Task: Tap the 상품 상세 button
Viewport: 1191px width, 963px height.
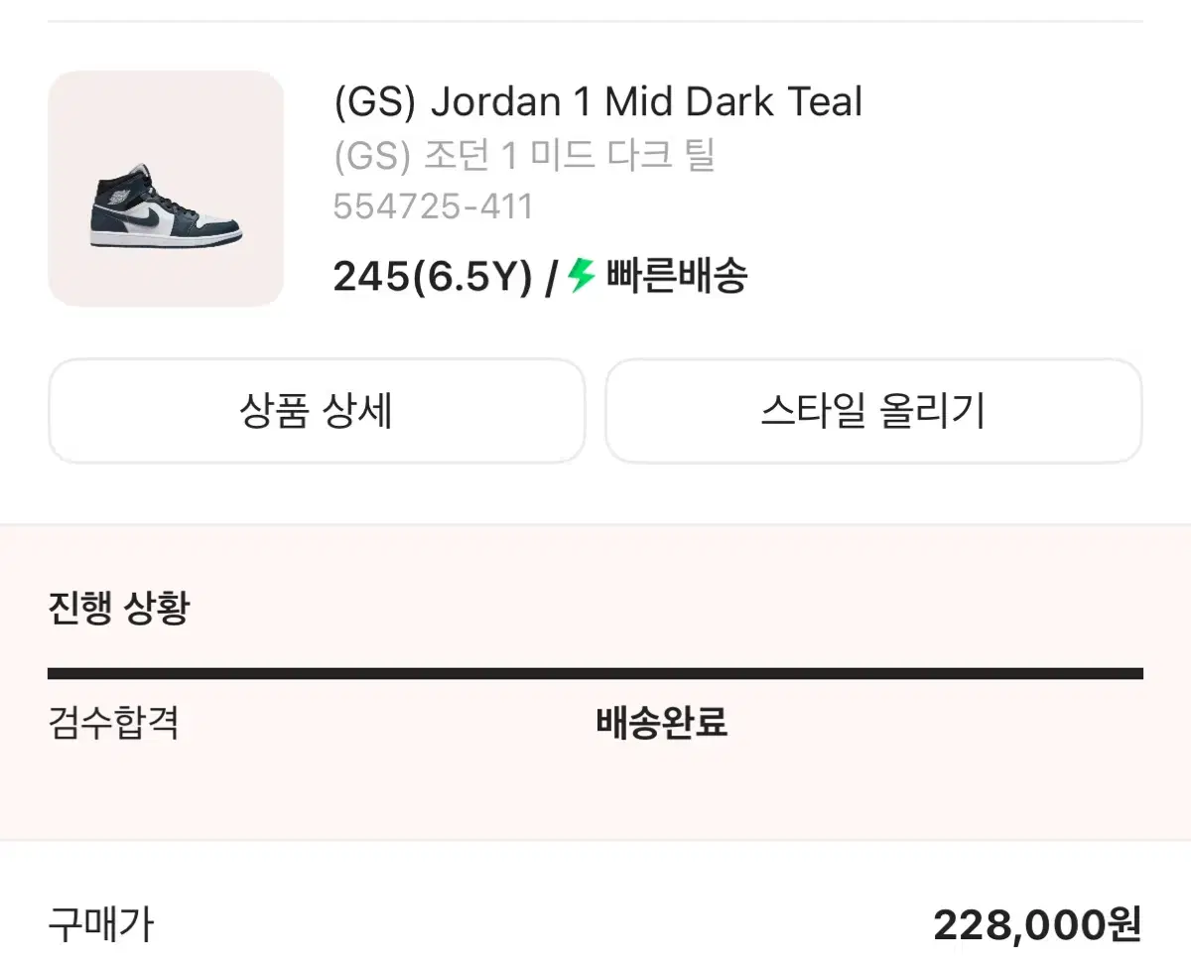Action: coord(317,411)
